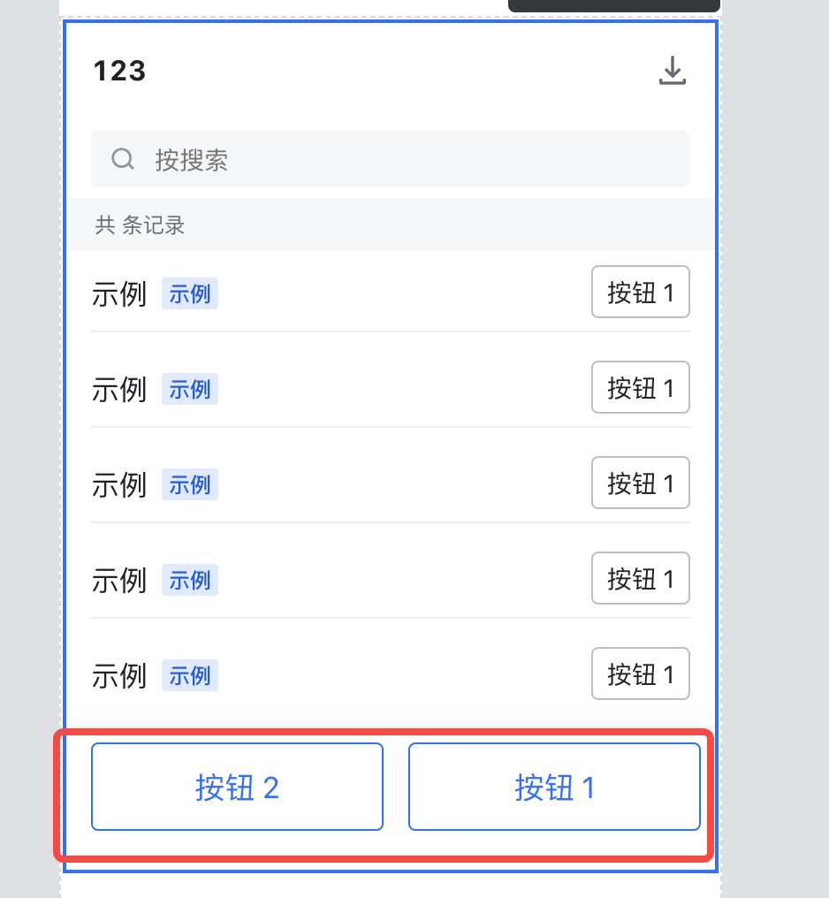
Task: Open the first row's black 示例 title text
Action: pos(119,294)
